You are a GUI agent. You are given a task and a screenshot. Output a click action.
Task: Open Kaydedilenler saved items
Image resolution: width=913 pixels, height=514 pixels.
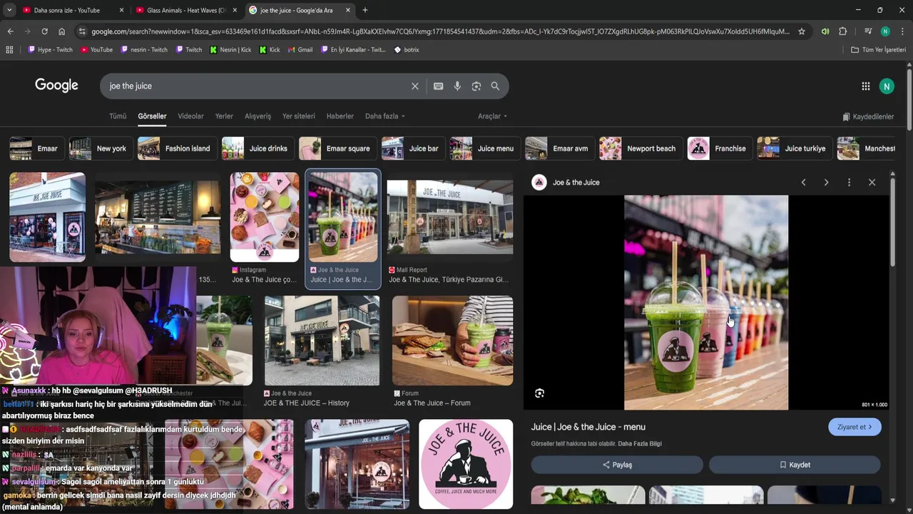(868, 117)
